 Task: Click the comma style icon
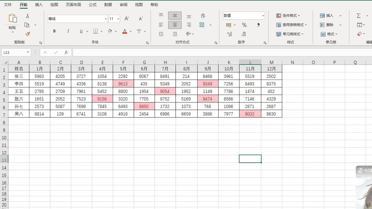tap(258, 25)
